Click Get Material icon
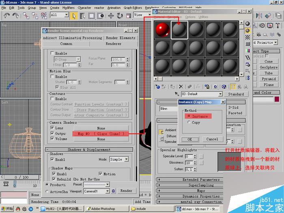 coord(157,87)
